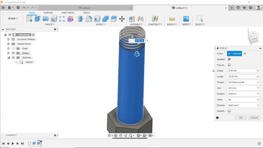Expand the Bodies folder node
Image resolution: width=263 pixels, height=148 pixels.
pos(8,53)
